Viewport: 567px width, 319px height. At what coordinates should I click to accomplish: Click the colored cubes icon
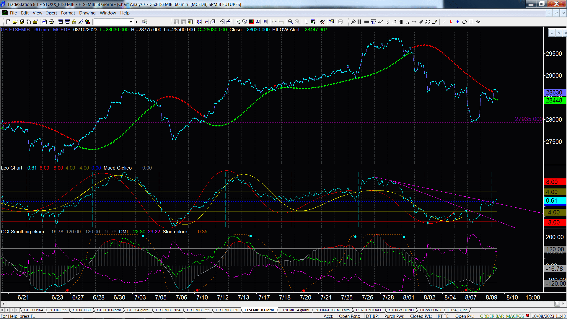pos(87,22)
